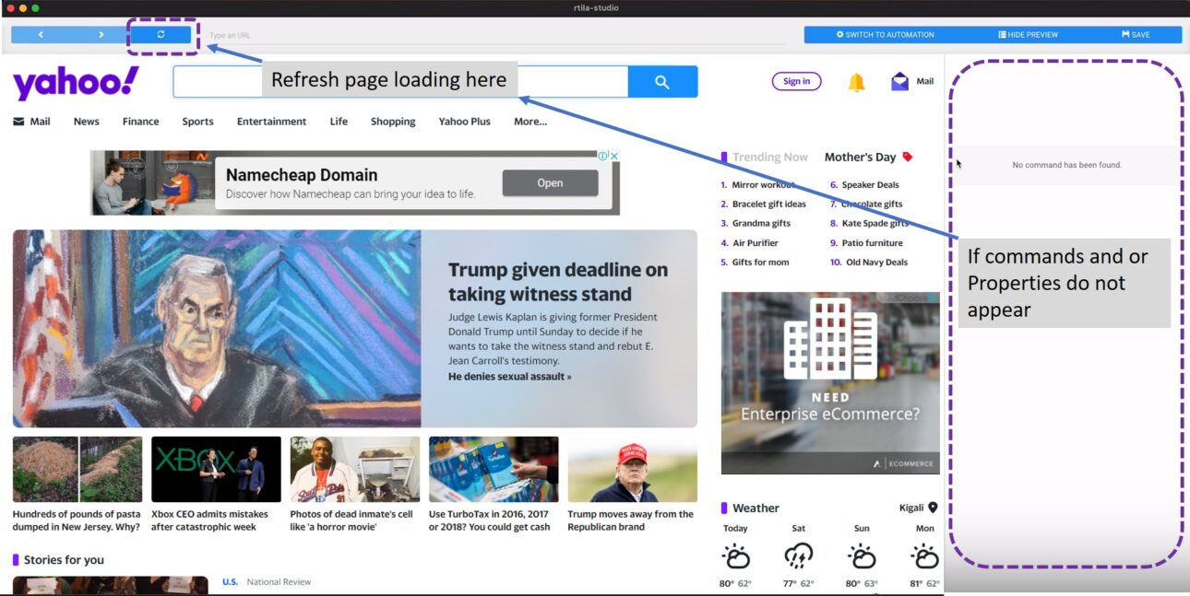Open the Xbox CEO story thumbnail
The image size is (1190, 596).
[215, 468]
